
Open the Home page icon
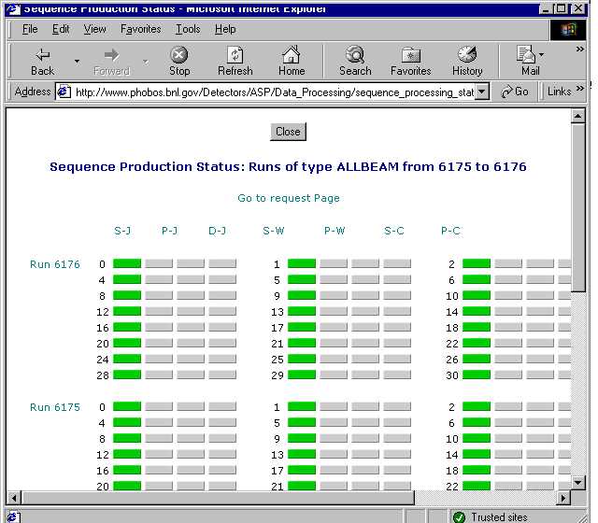click(291, 55)
